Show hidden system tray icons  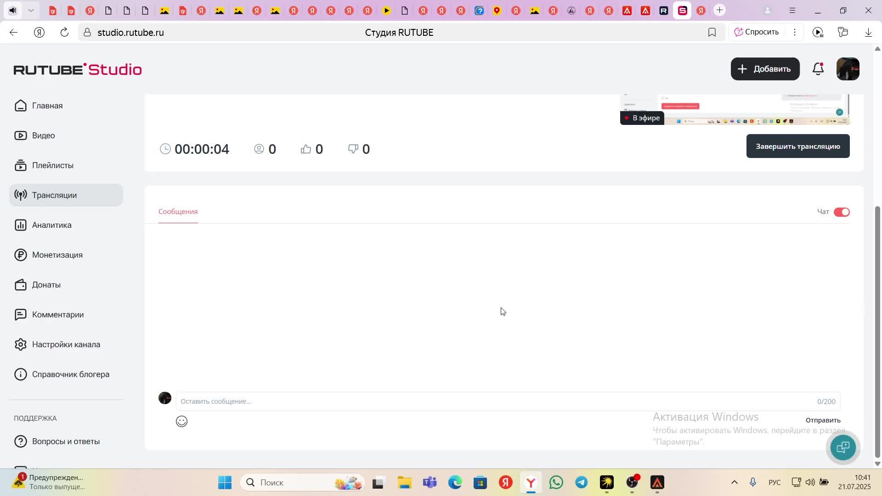click(x=734, y=482)
